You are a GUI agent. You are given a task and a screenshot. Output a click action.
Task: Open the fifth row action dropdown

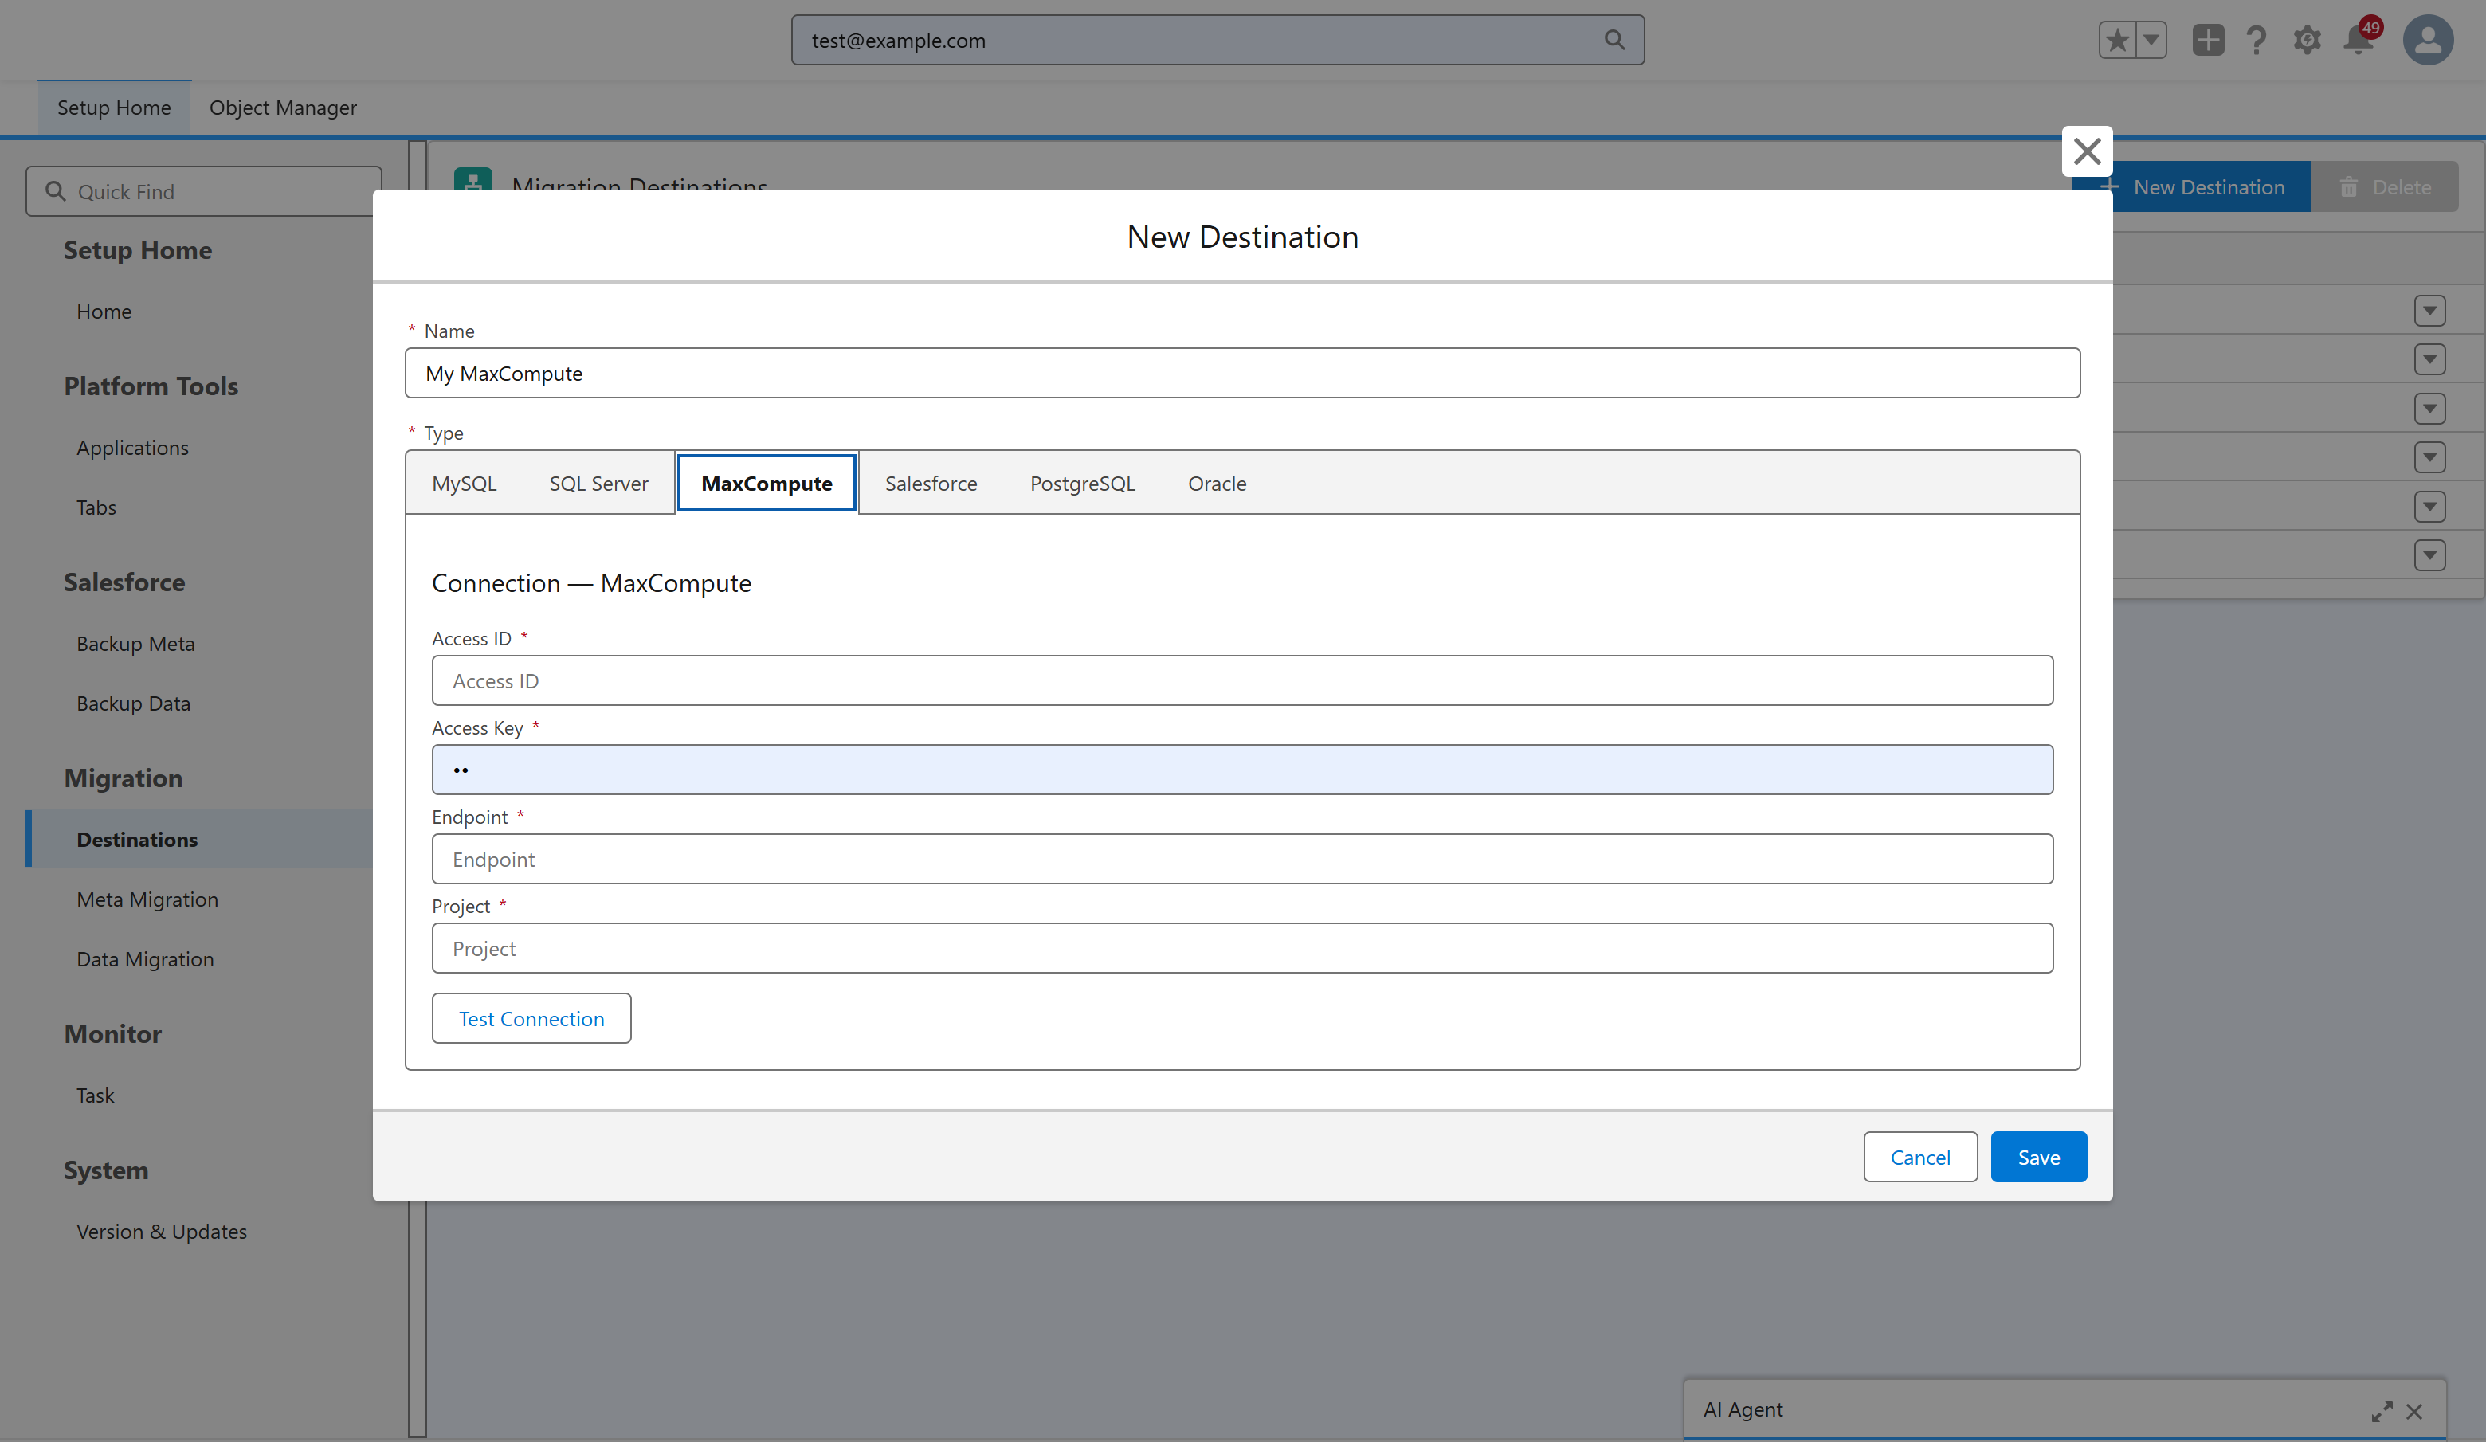point(2429,507)
